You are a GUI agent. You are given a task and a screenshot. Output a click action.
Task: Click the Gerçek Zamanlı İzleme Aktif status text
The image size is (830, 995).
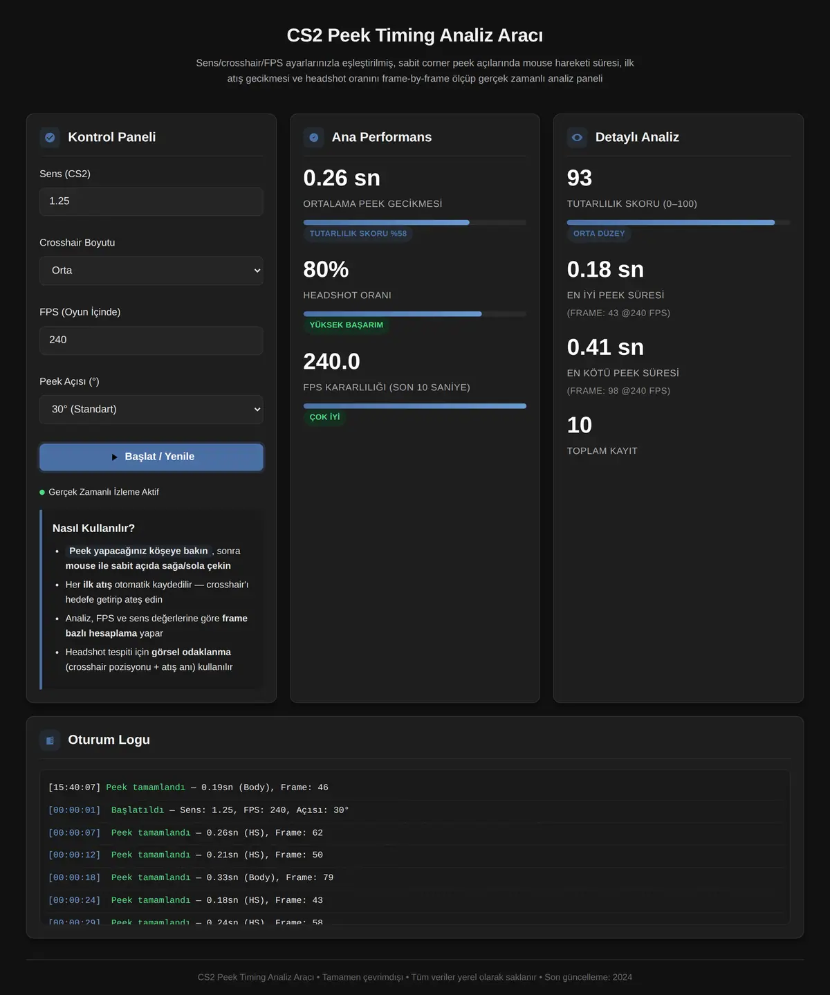click(104, 492)
